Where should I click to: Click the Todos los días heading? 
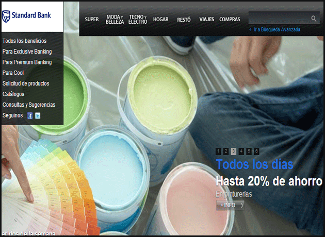[x=254, y=164]
